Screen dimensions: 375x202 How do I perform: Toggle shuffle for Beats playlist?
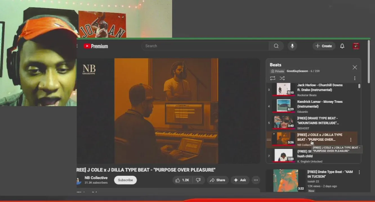[282, 78]
